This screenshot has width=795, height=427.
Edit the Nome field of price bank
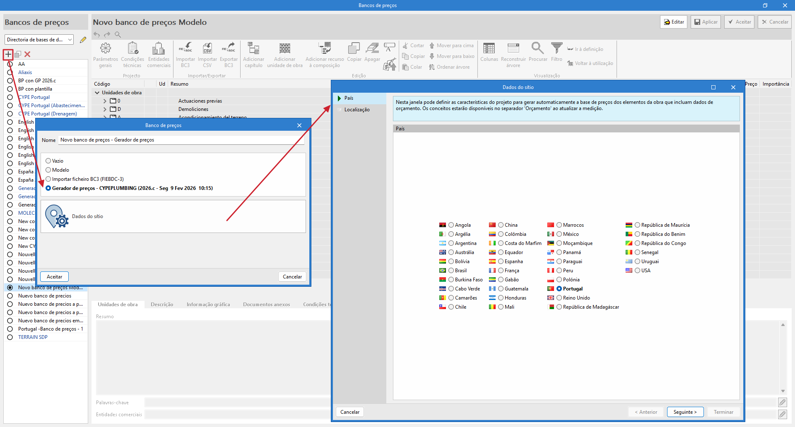pyautogui.click(x=181, y=140)
